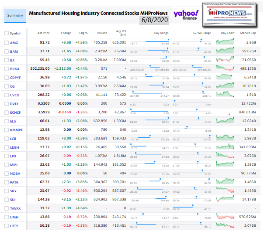Image resolution: width=264 pixels, height=235 pixels.
Task: Sort by the Last Price column header
Action: (42, 33)
